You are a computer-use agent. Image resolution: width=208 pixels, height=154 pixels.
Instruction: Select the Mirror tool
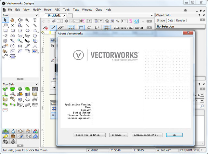(20, 46)
